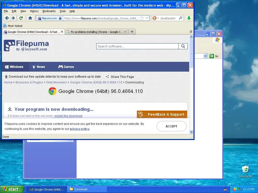
Task: Click the vertical scrollbar thumb
Action: pos(191,53)
